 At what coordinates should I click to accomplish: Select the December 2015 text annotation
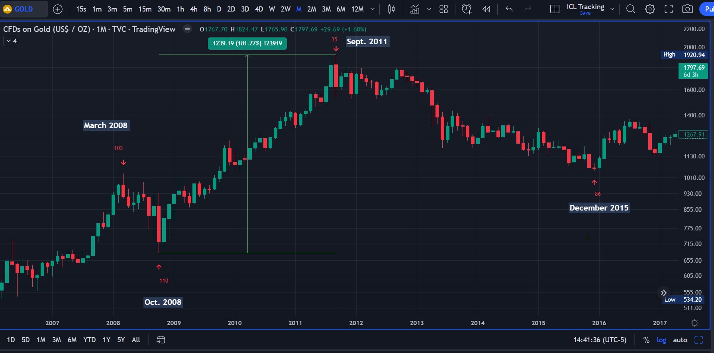click(x=599, y=208)
